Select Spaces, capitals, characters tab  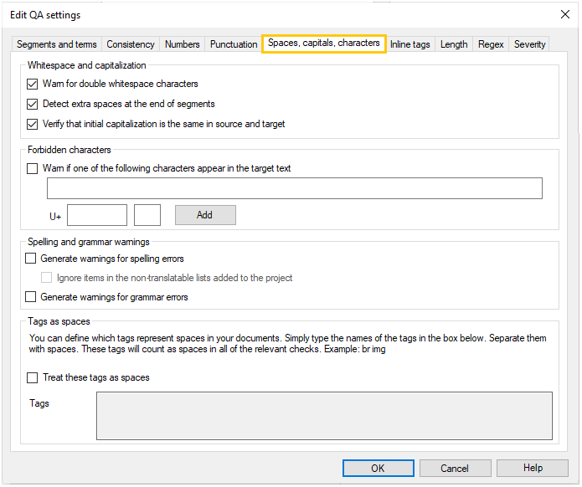click(324, 44)
